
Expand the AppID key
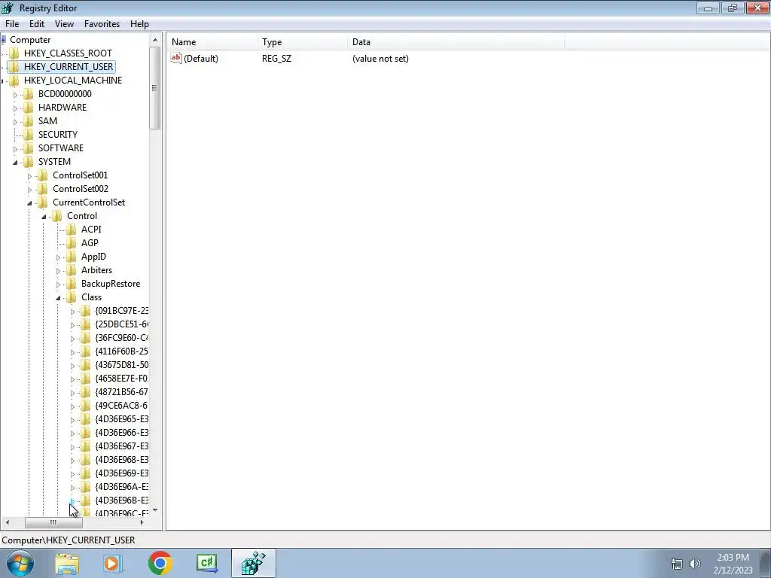(x=58, y=257)
